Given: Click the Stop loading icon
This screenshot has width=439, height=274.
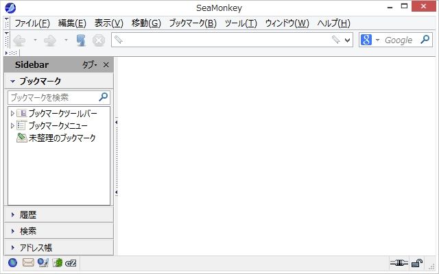Looking at the screenshot, I should click(99, 40).
